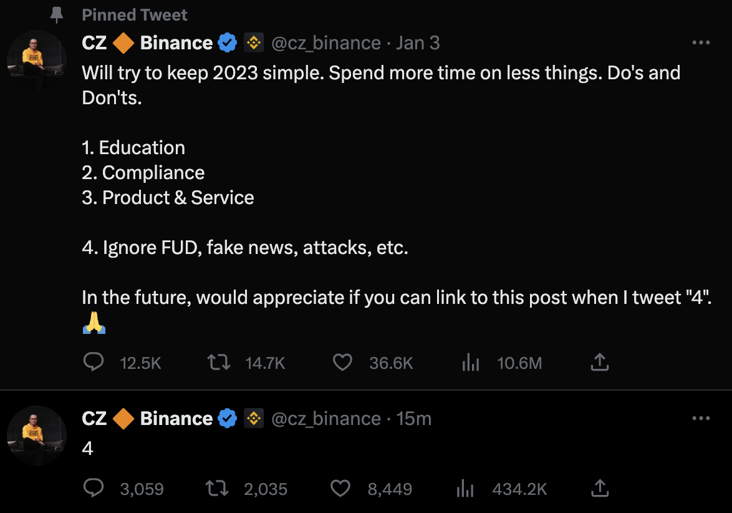The image size is (732, 513).
Task: Open more options on pinned tweet
Action: click(x=701, y=43)
